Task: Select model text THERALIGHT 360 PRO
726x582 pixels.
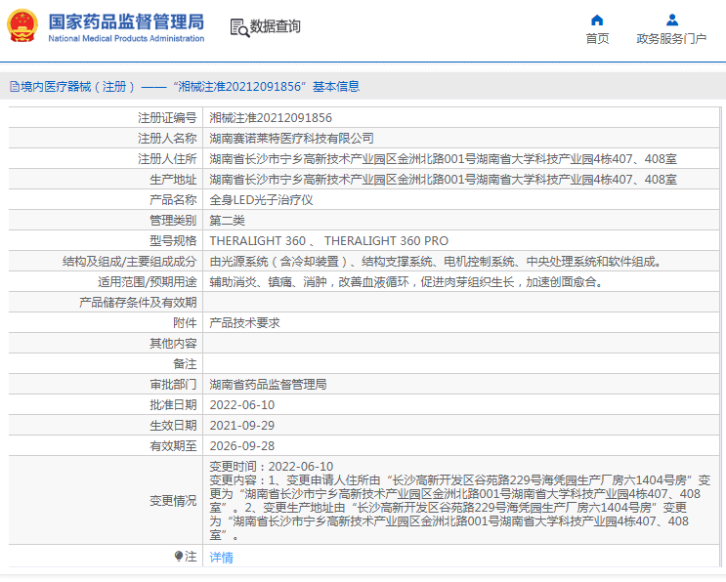Action: point(386,241)
